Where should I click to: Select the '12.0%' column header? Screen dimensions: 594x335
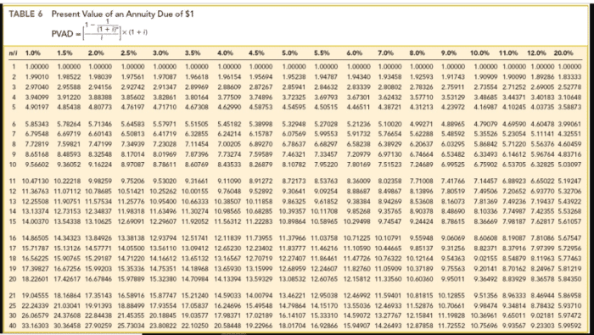pos(536,53)
